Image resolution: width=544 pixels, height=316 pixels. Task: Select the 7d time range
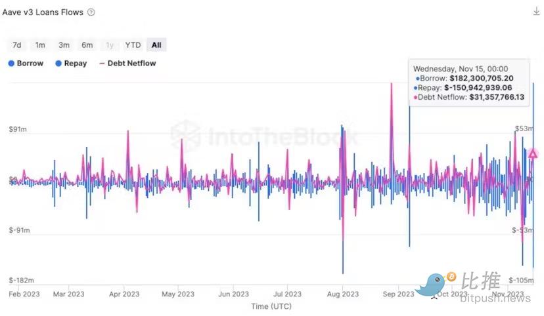click(17, 45)
